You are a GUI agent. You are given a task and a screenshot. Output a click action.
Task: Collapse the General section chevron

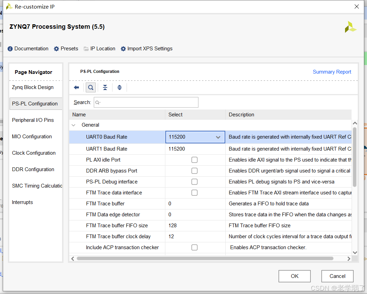coord(73,125)
